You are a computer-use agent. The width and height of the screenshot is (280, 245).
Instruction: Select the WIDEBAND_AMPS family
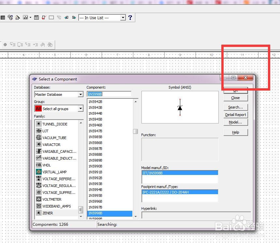57,206
